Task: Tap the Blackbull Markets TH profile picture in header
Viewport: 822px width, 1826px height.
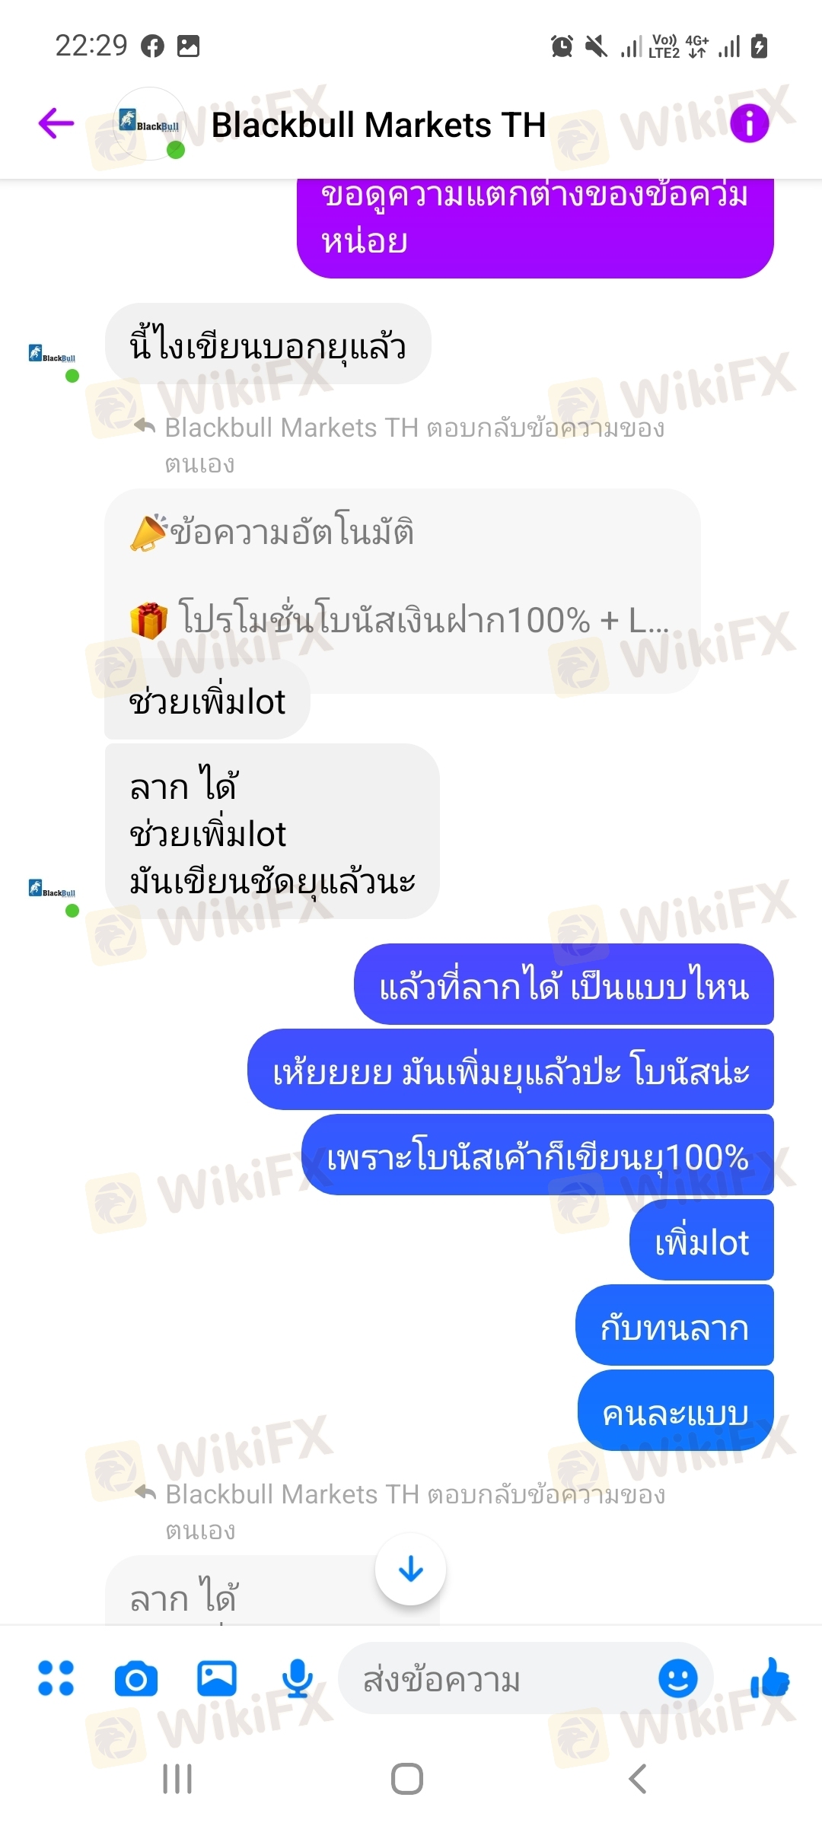Action: pyautogui.click(x=150, y=123)
